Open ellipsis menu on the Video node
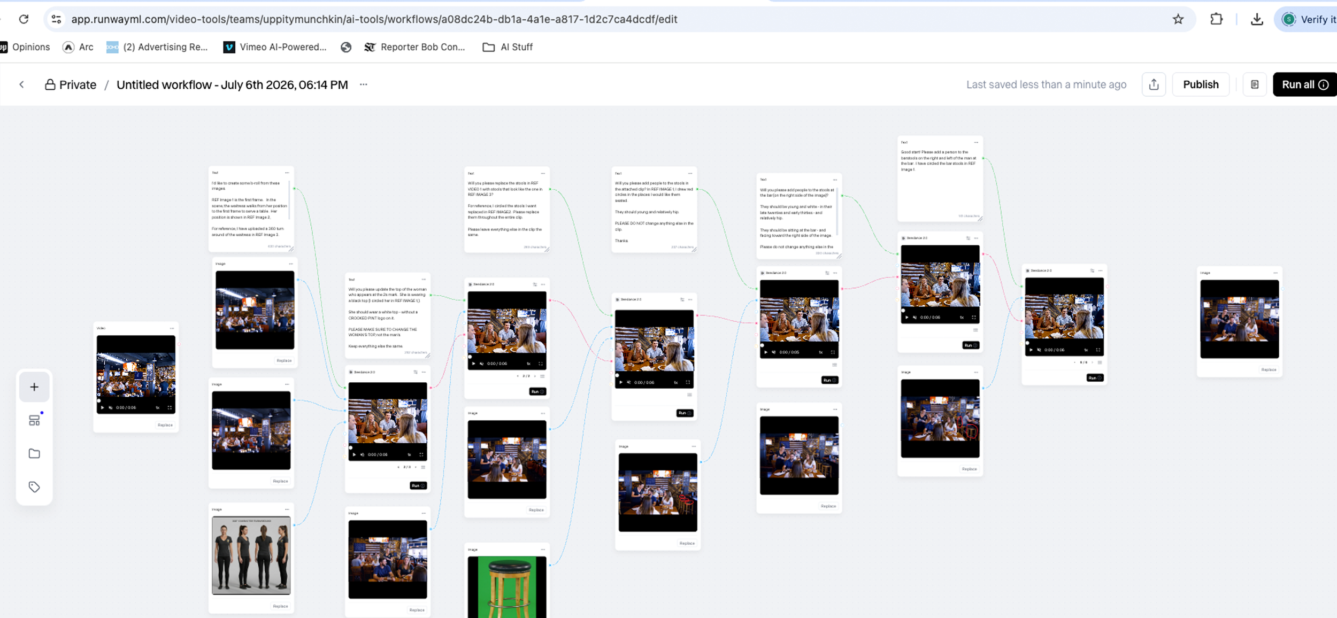 coord(172,328)
